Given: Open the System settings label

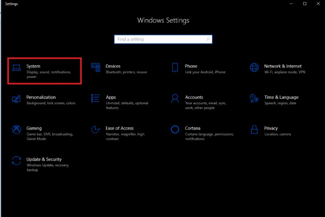Looking at the screenshot, I should (33, 66).
